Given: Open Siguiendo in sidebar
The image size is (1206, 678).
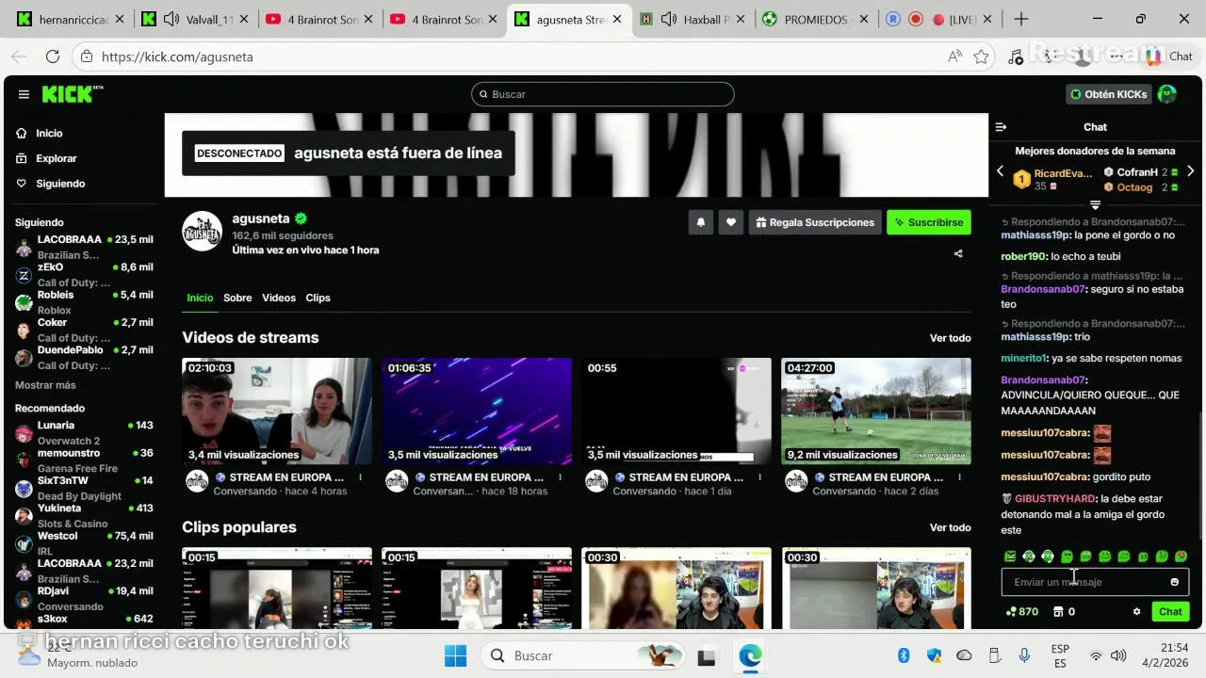Looking at the screenshot, I should tap(59, 184).
